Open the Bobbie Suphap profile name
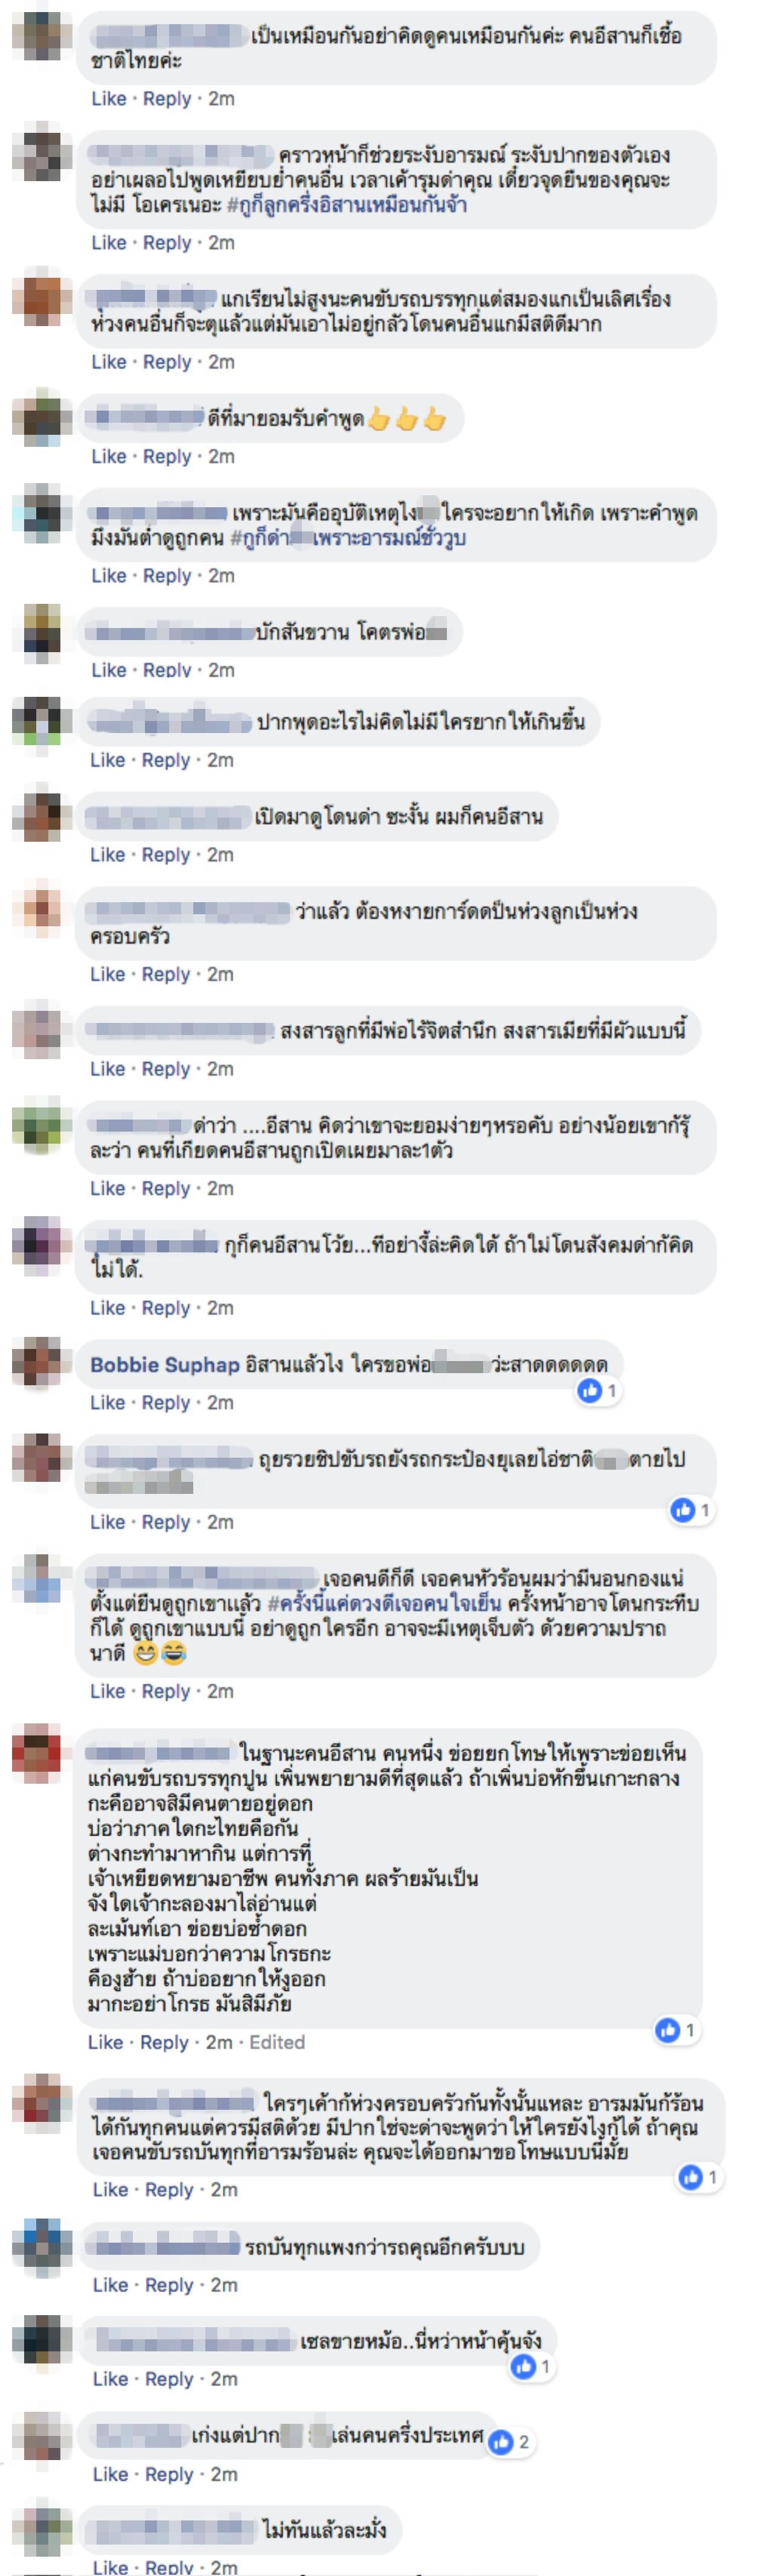The width and height of the screenshot is (773, 2576). (x=164, y=1364)
